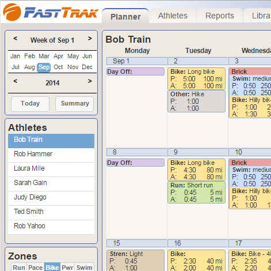Open Bike workout on the 17th

pyautogui.click(x=250, y=261)
